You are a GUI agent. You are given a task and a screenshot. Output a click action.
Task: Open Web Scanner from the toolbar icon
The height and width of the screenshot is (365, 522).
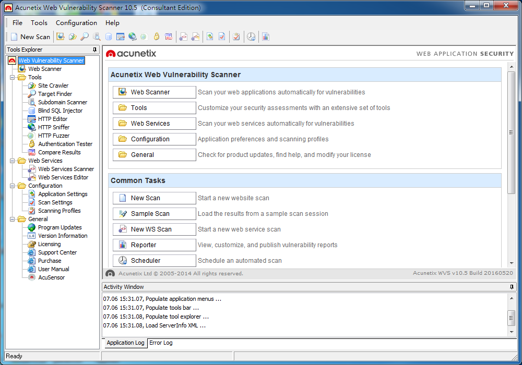pyautogui.click(x=60, y=36)
